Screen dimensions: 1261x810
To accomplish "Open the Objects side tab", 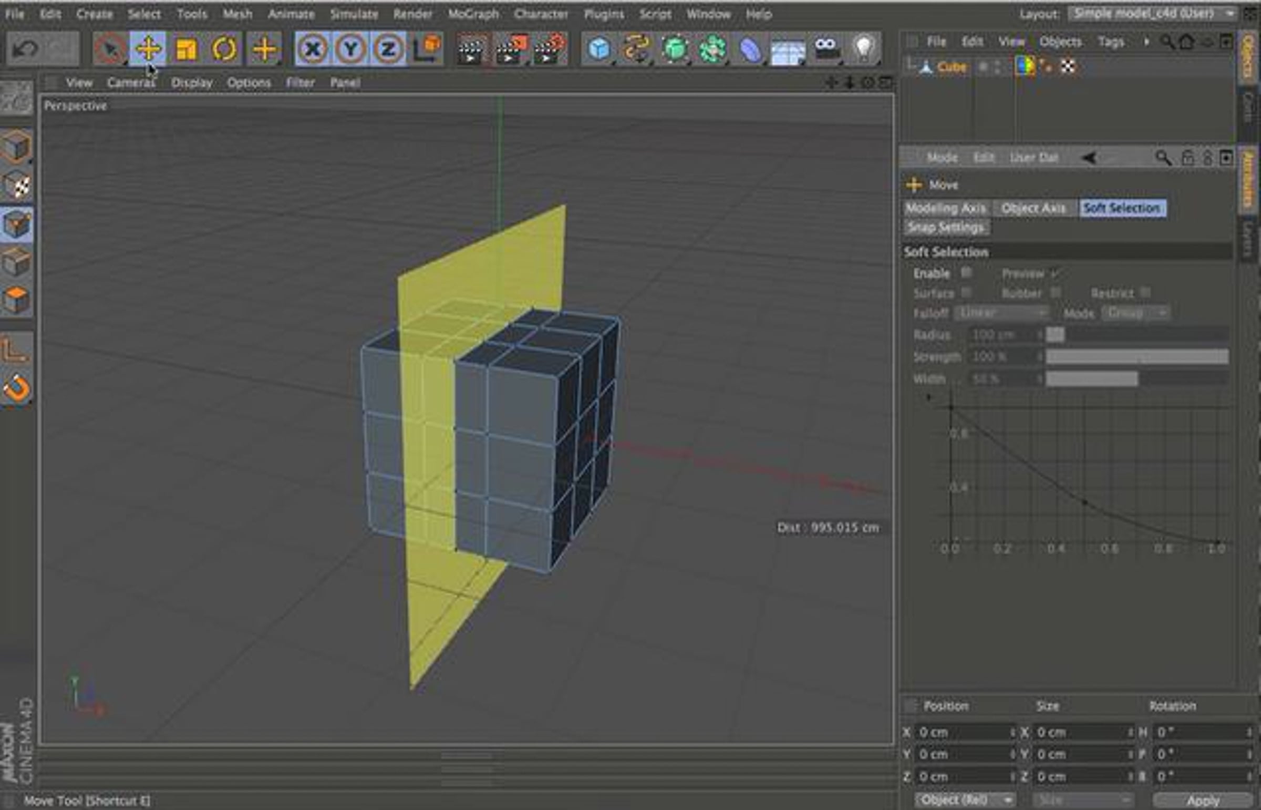I will [x=1247, y=58].
